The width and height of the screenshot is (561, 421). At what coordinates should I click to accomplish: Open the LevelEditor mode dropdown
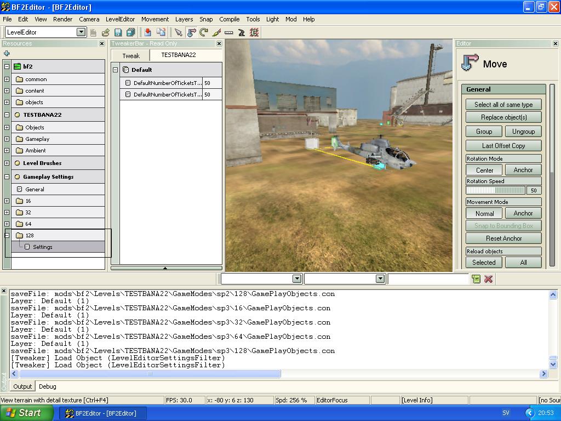pos(81,32)
